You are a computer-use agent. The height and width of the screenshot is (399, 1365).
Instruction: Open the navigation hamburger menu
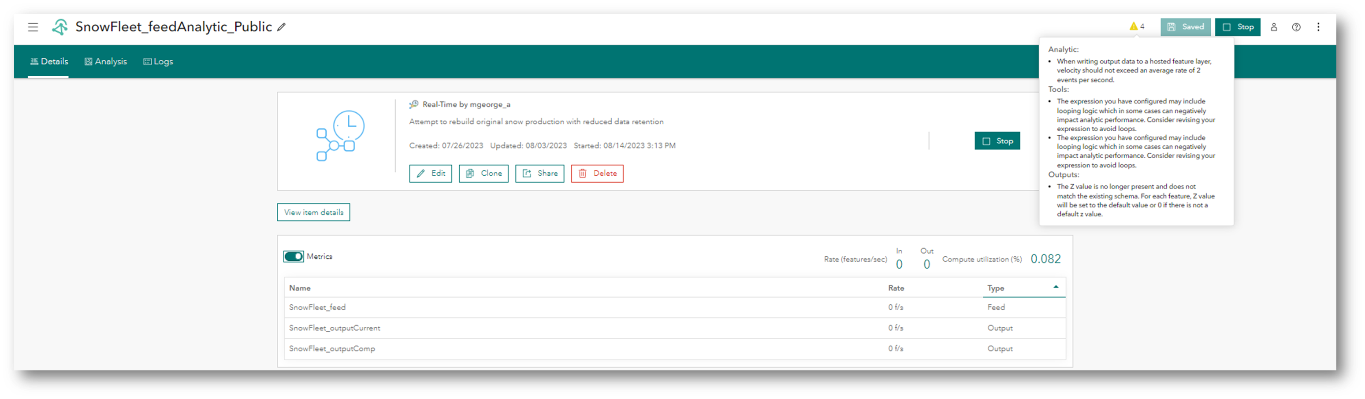click(33, 27)
